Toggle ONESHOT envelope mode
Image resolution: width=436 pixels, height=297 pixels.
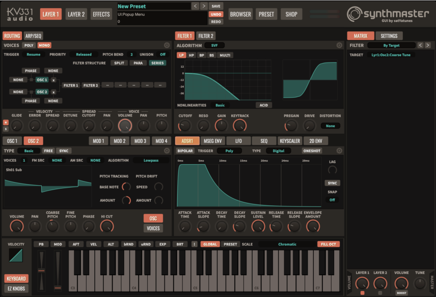point(312,151)
